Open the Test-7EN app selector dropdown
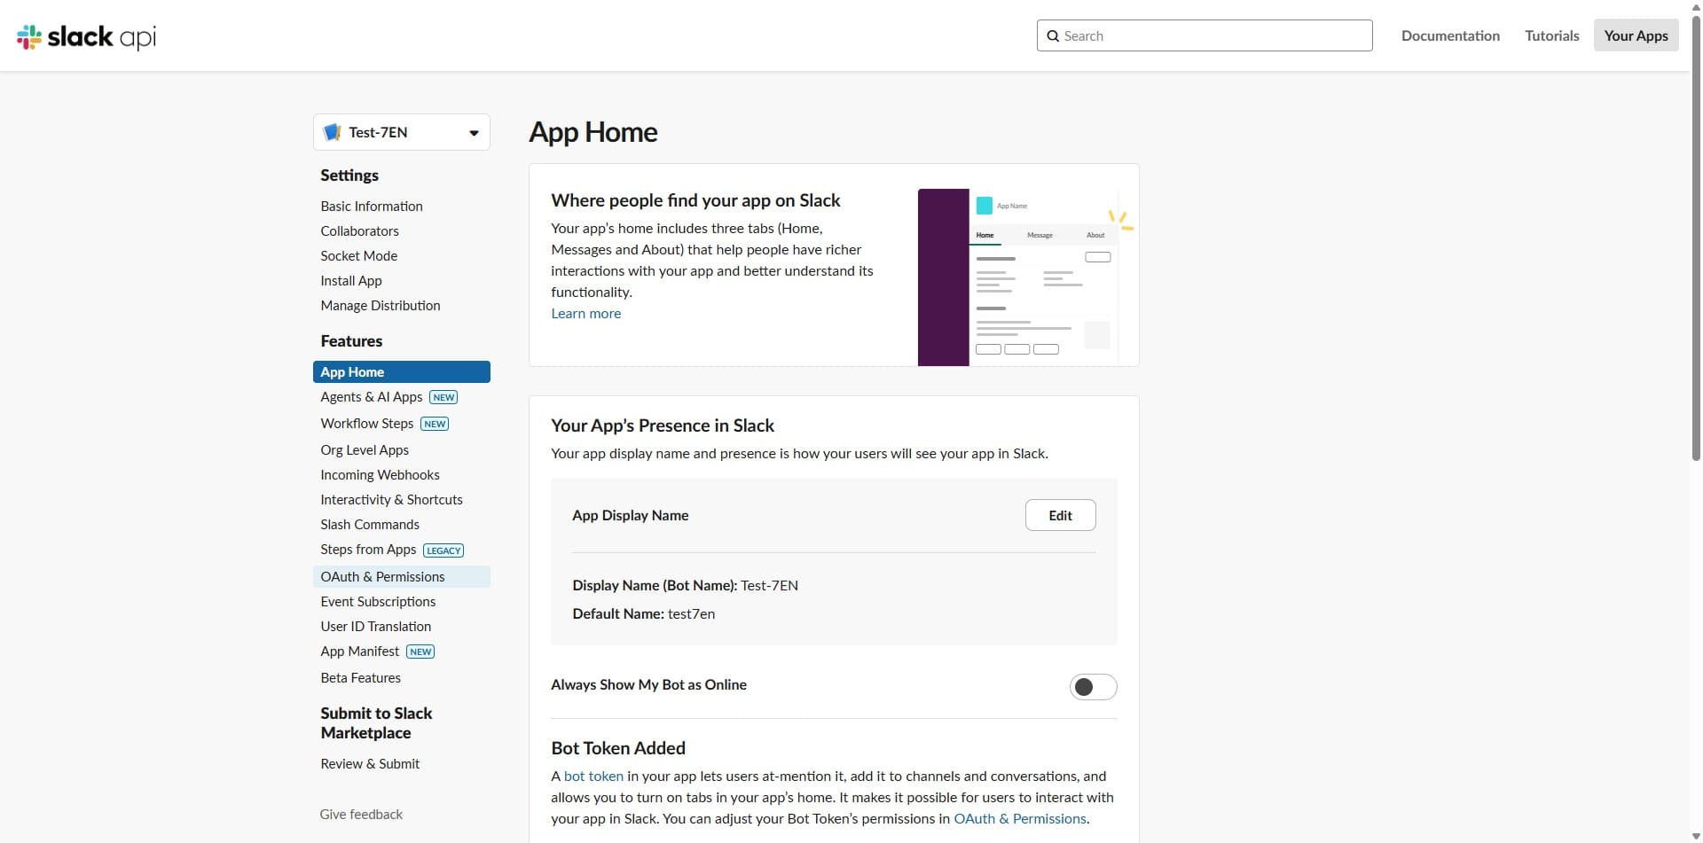The height and width of the screenshot is (843, 1703). (402, 132)
